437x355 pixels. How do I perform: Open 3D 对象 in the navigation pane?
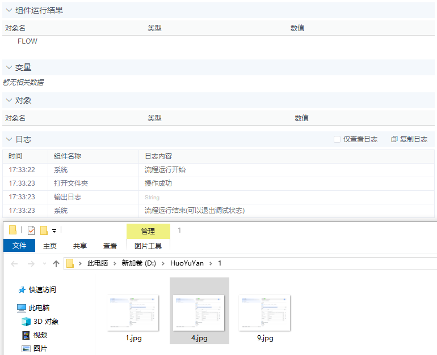point(46,322)
